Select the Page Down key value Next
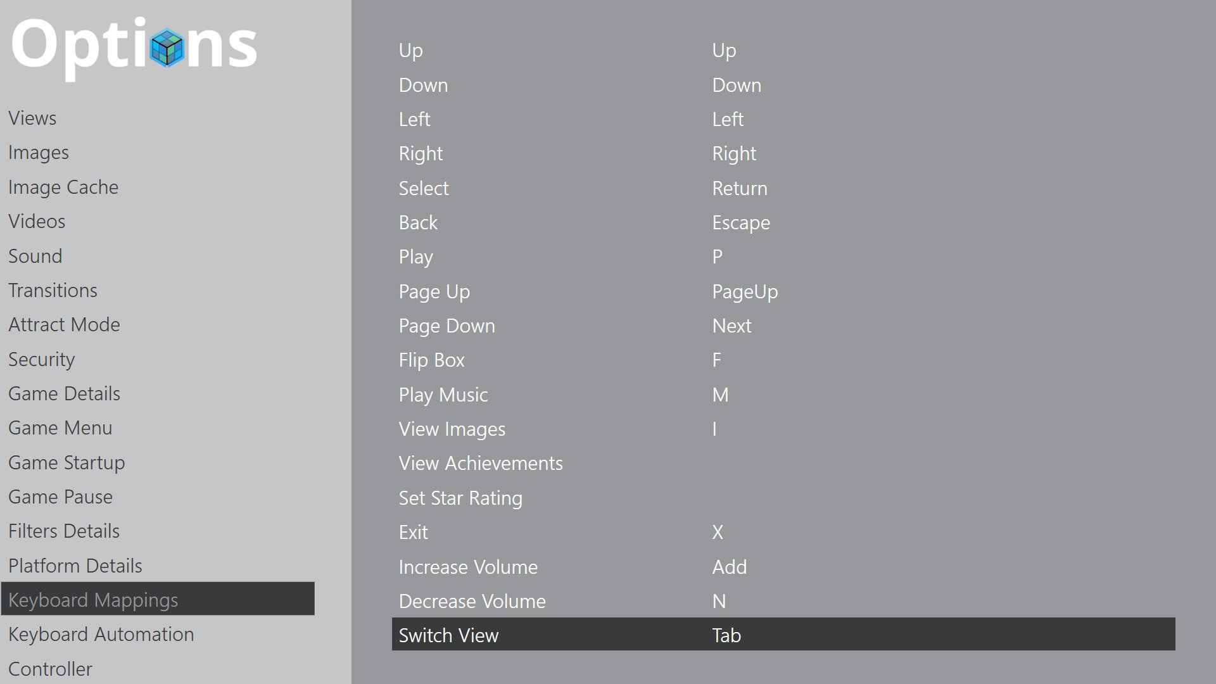This screenshot has height=684, width=1216. click(732, 326)
